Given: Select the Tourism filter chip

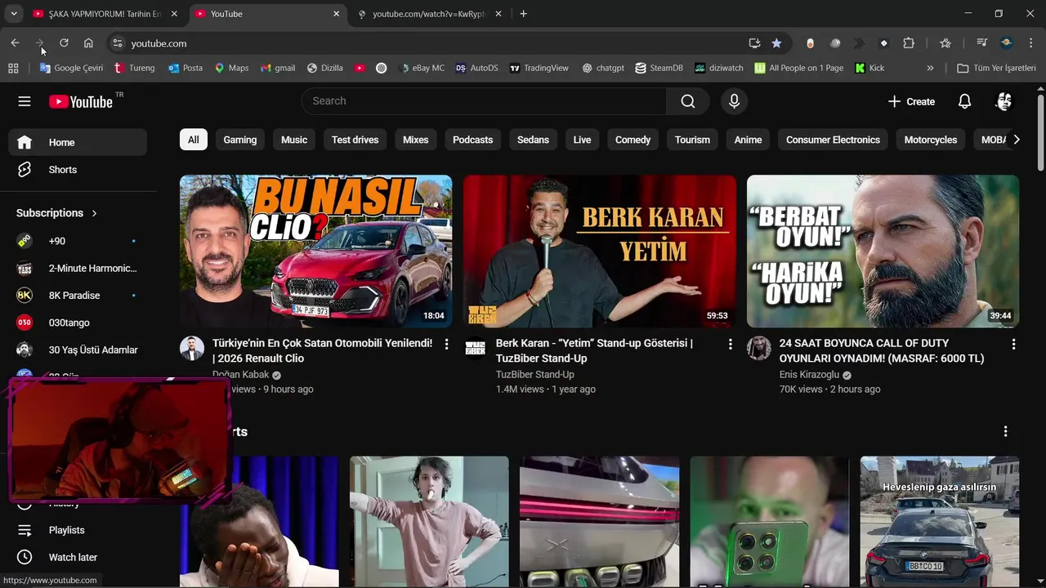Looking at the screenshot, I should point(692,140).
